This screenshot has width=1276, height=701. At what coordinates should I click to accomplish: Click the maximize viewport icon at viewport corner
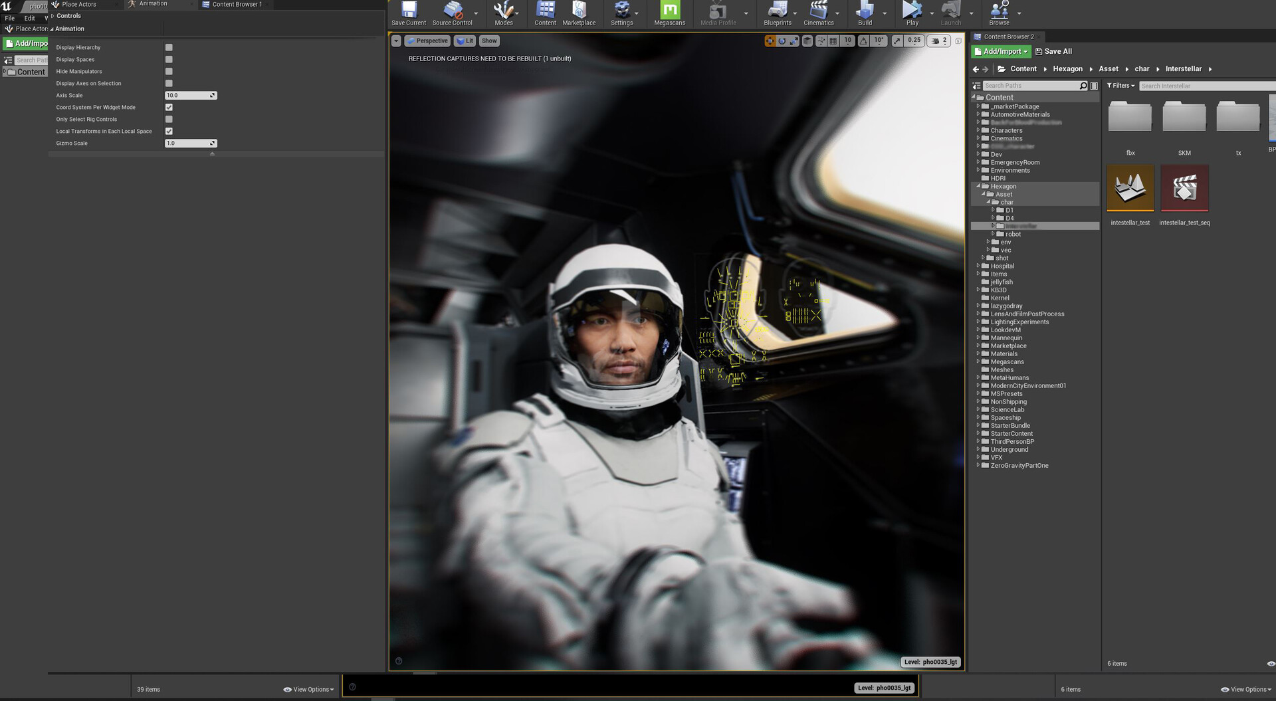(x=958, y=41)
